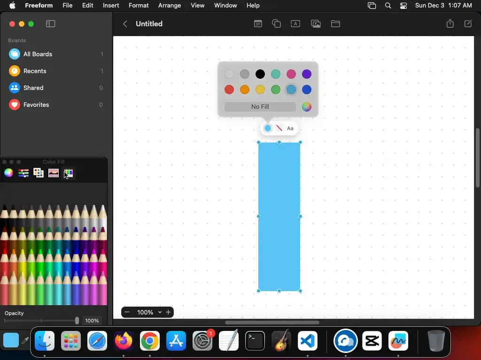Pick the black fill swatch
This screenshot has width=481, height=360.
tap(260, 74)
